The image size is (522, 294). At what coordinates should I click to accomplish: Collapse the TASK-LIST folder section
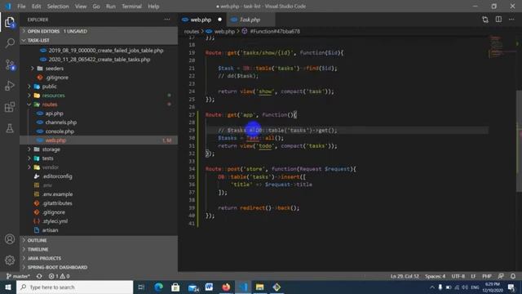(99, 40)
